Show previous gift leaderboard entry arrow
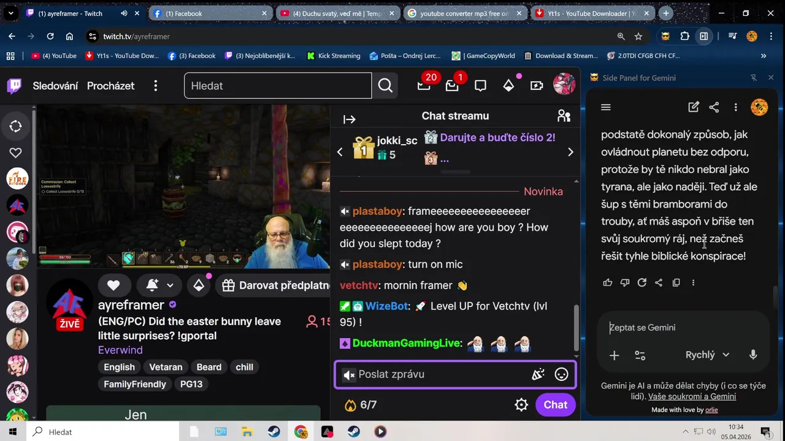 pyautogui.click(x=340, y=152)
